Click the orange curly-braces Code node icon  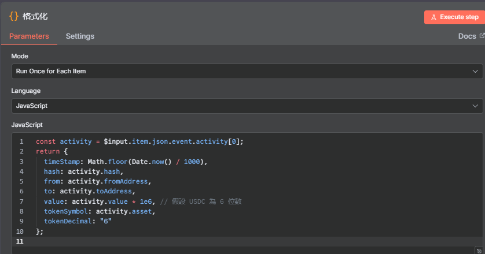click(x=14, y=16)
